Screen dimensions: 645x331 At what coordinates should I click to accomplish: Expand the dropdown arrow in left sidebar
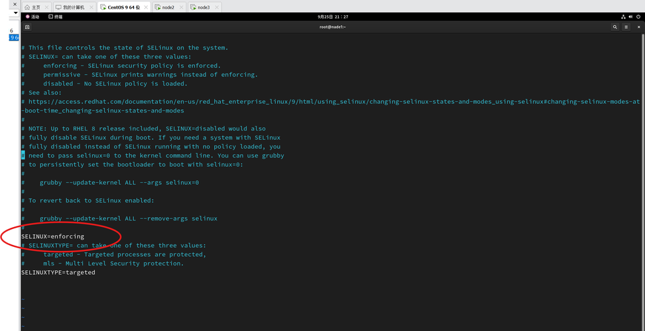click(15, 13)
